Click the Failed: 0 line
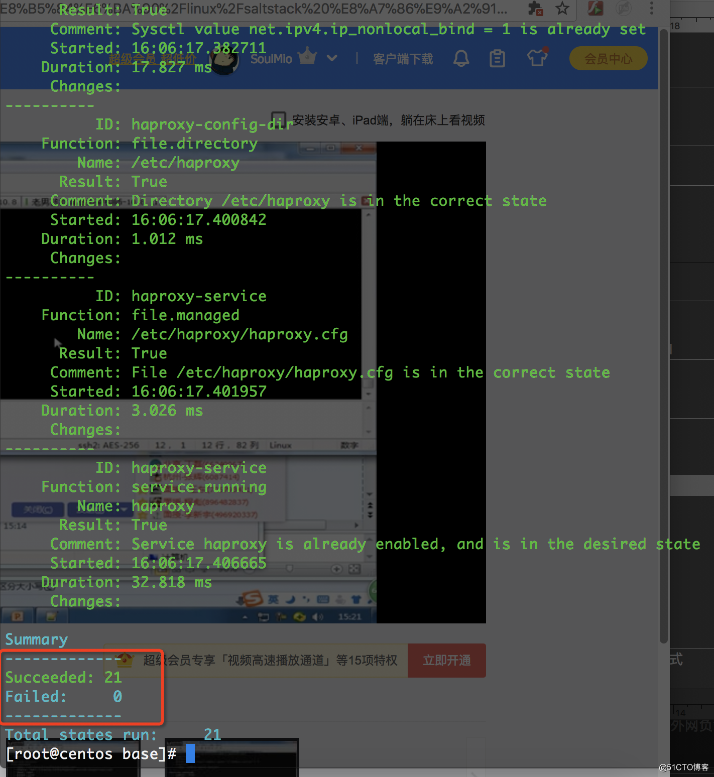The width and height of the screenshot is (714, 777). pos(64,697)
